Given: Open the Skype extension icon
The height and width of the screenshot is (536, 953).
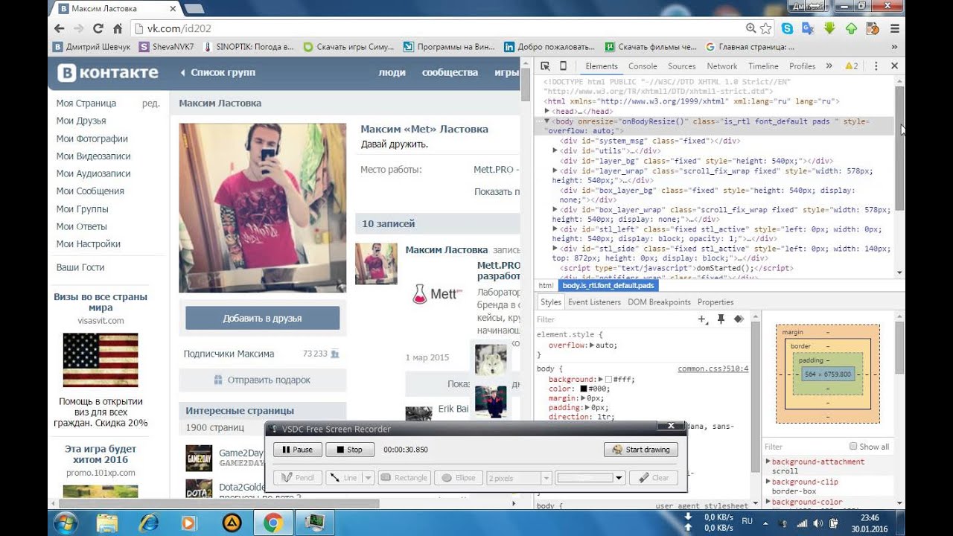Looking at the screenshot, I should (787, 28).
